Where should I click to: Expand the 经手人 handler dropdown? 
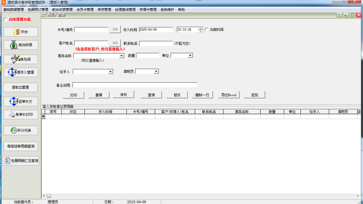(111, 72)
